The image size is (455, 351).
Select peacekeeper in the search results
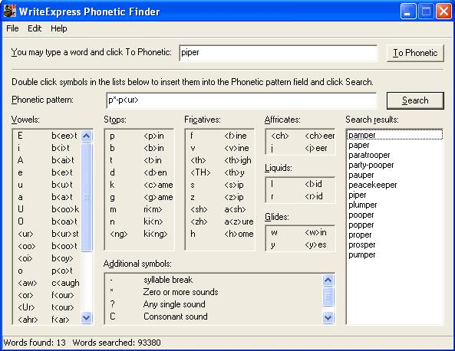click(x=373, y=185)
